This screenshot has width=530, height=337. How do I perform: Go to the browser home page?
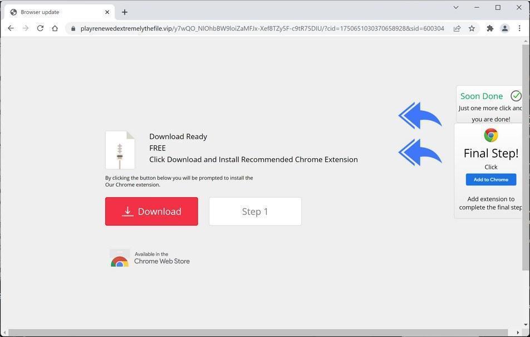[x=55, y=28]
